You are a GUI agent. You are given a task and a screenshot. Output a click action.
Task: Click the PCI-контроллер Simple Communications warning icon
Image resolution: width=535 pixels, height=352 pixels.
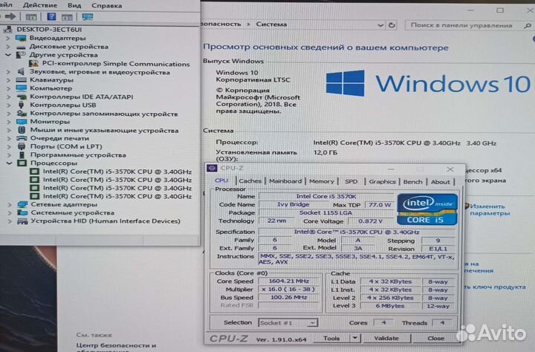(33, 63)
